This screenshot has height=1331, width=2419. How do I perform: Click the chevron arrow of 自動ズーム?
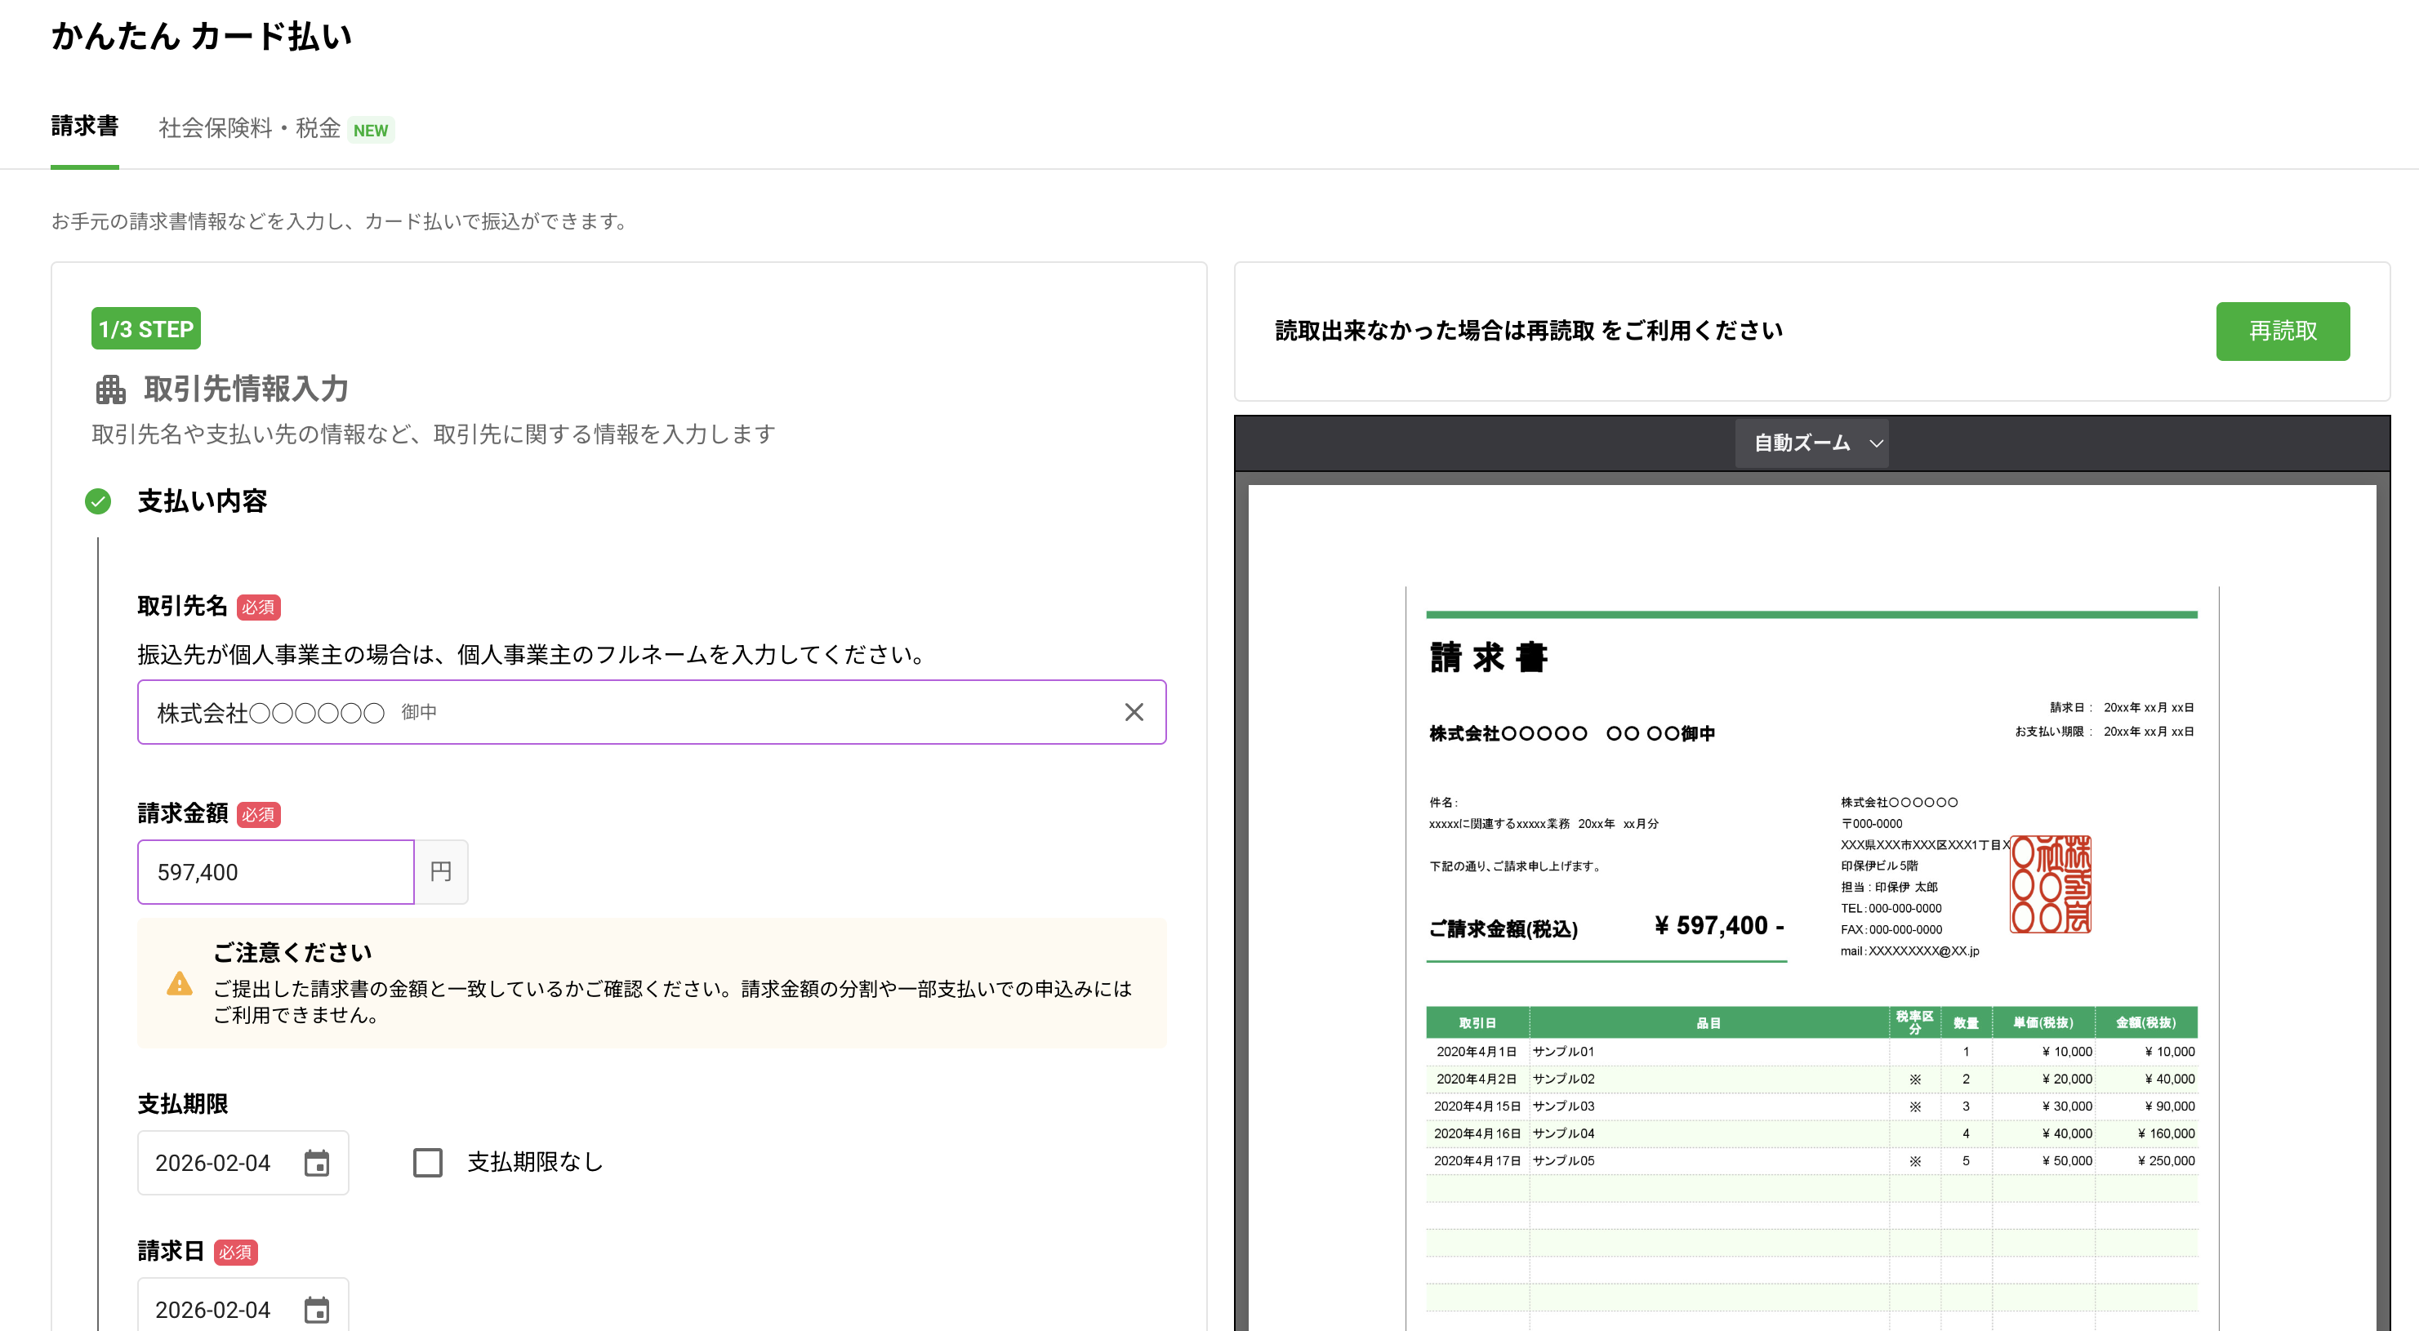tap(1875, 443)
